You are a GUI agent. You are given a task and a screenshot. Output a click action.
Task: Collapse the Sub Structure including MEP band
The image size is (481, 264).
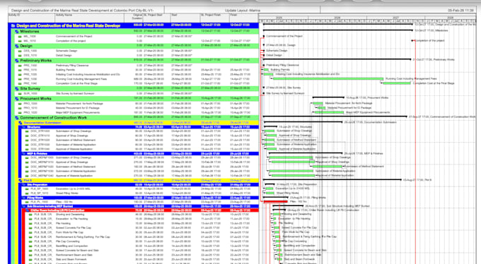point(24,206)
